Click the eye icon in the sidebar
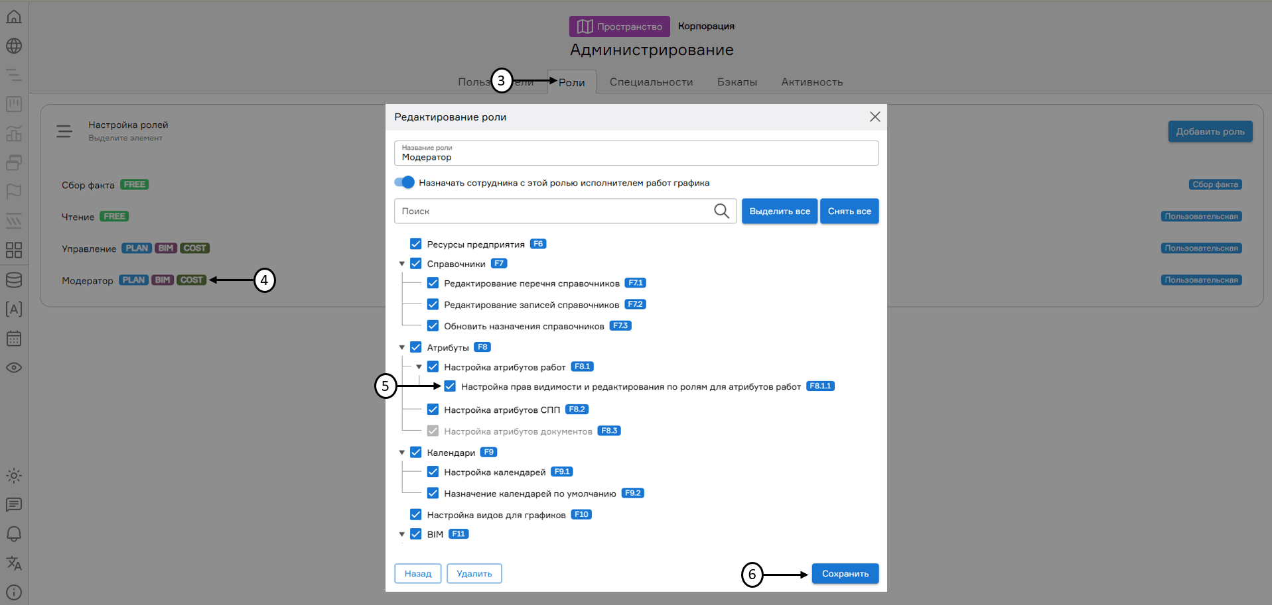Screen dimensions: 1272x605 tap(14, 368)
